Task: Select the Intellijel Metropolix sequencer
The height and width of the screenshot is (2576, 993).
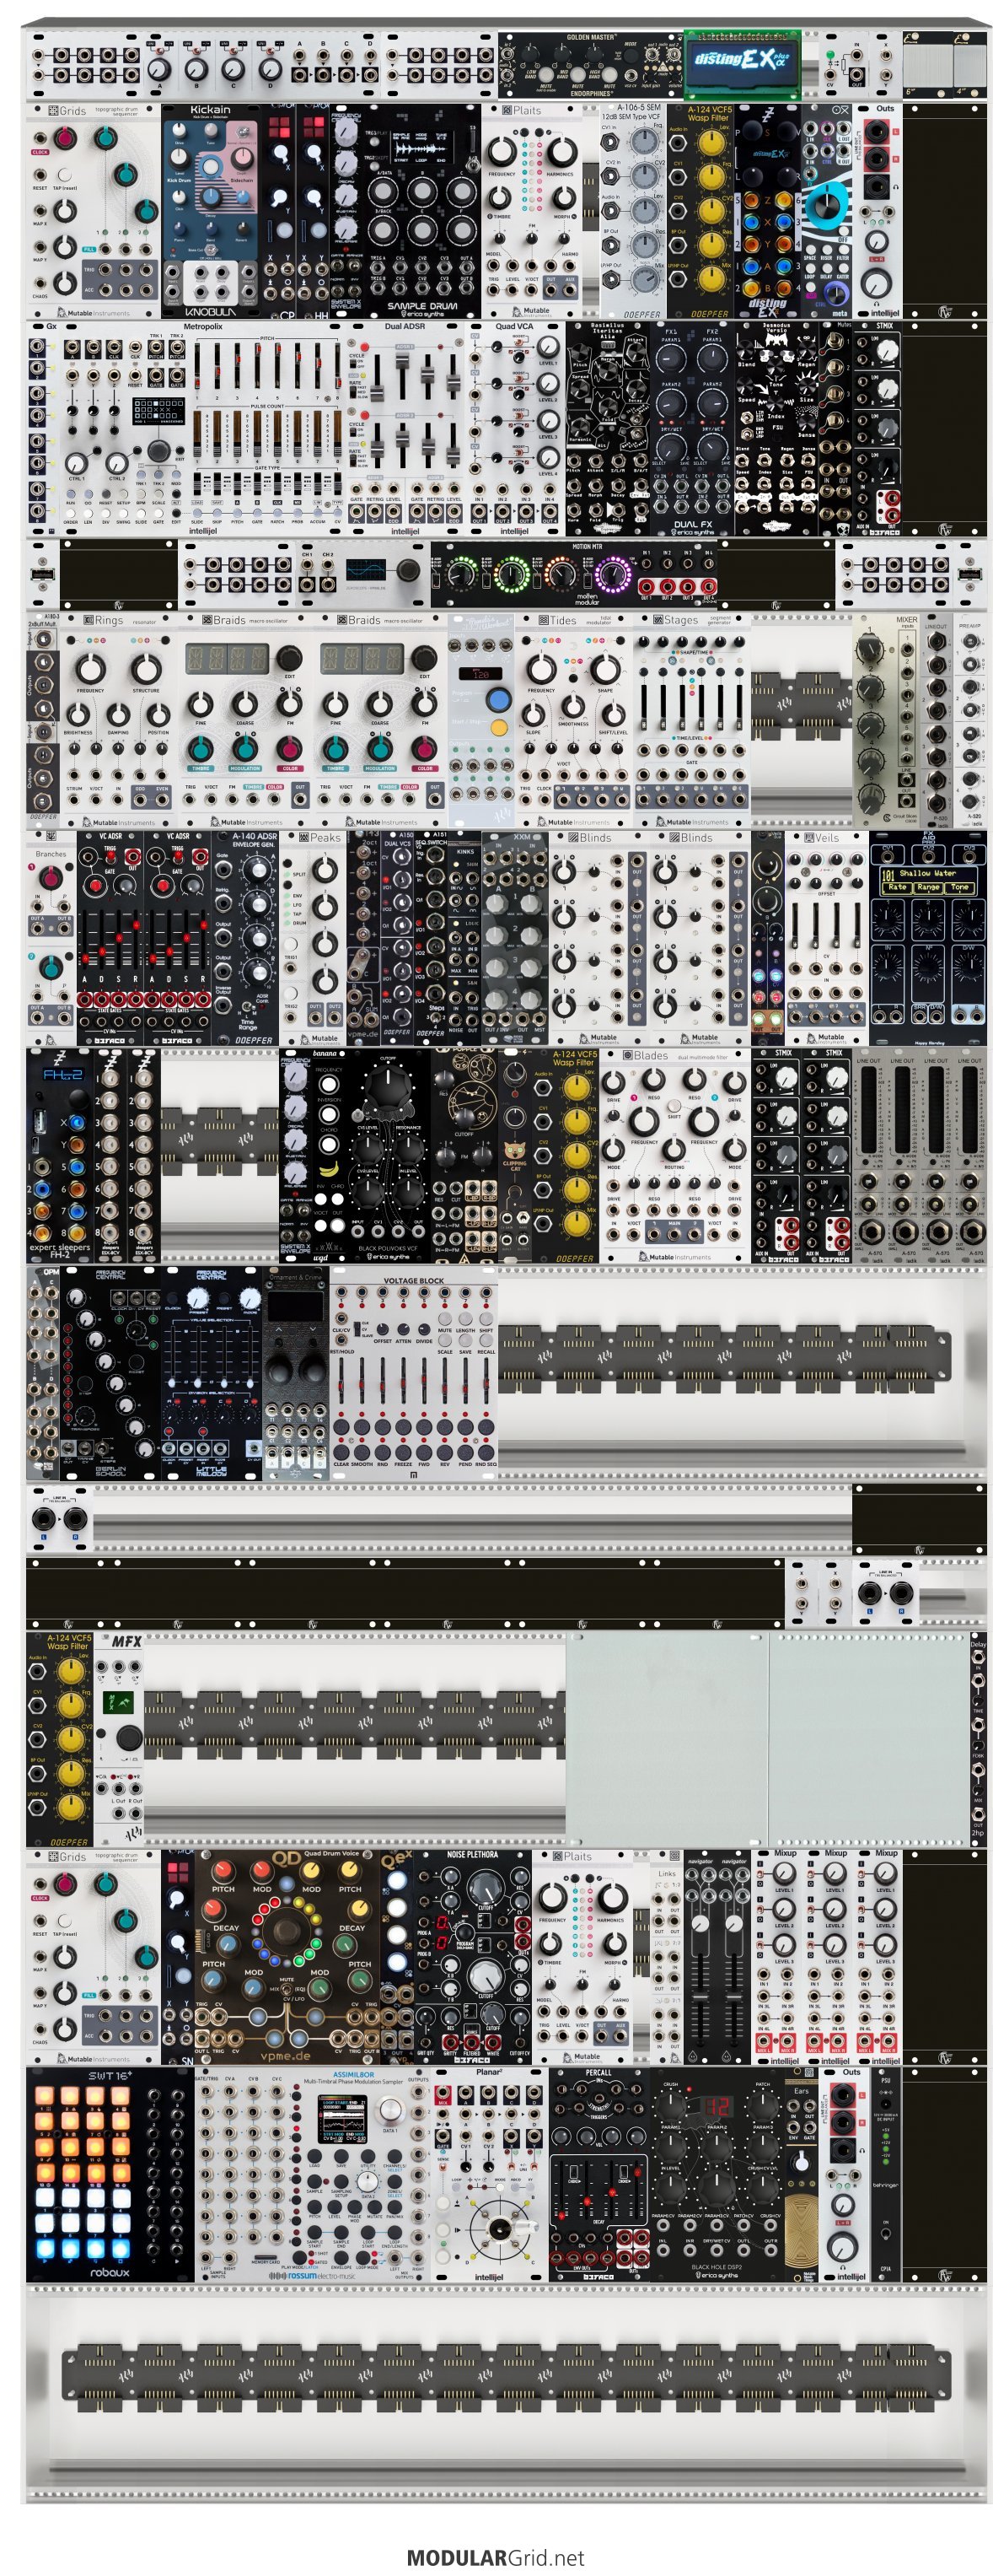Action: click(201, 428)
